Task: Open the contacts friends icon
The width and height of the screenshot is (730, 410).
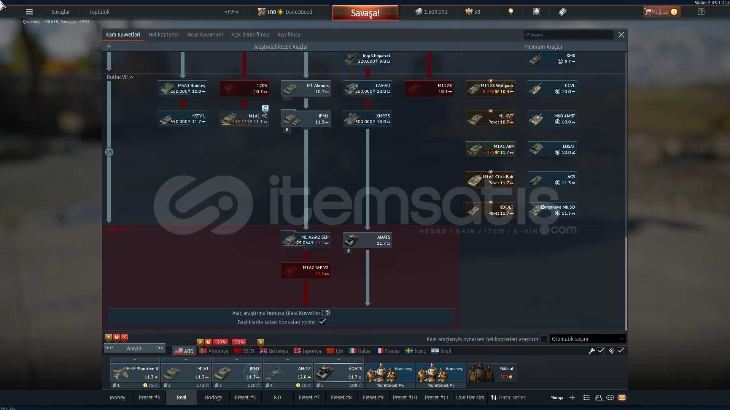Action: (599, 397)
